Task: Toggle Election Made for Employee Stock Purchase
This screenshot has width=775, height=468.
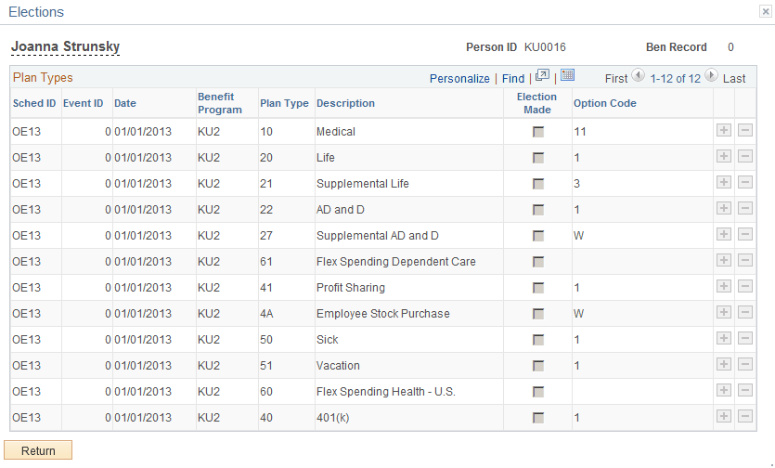Action: (x=537, y=314)
